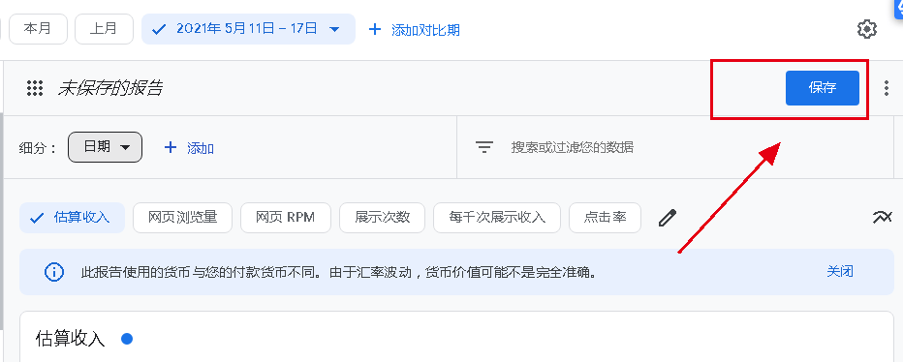This screenshot has width=903, height=362.
Task: Enable the 网页 RPM metric chip
Action: (x=286, y=218)
